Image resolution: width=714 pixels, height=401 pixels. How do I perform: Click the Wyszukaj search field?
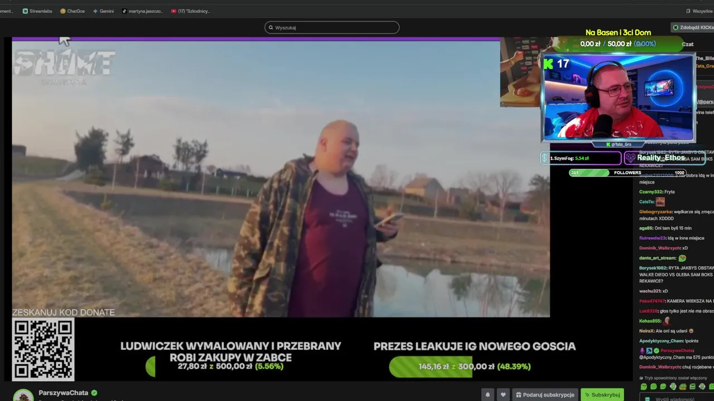tap(332, 27)
